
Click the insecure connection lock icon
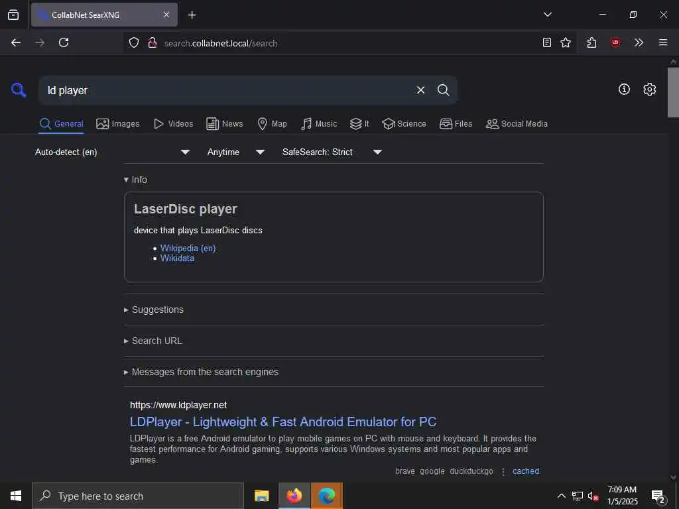(x=153, y=42)
